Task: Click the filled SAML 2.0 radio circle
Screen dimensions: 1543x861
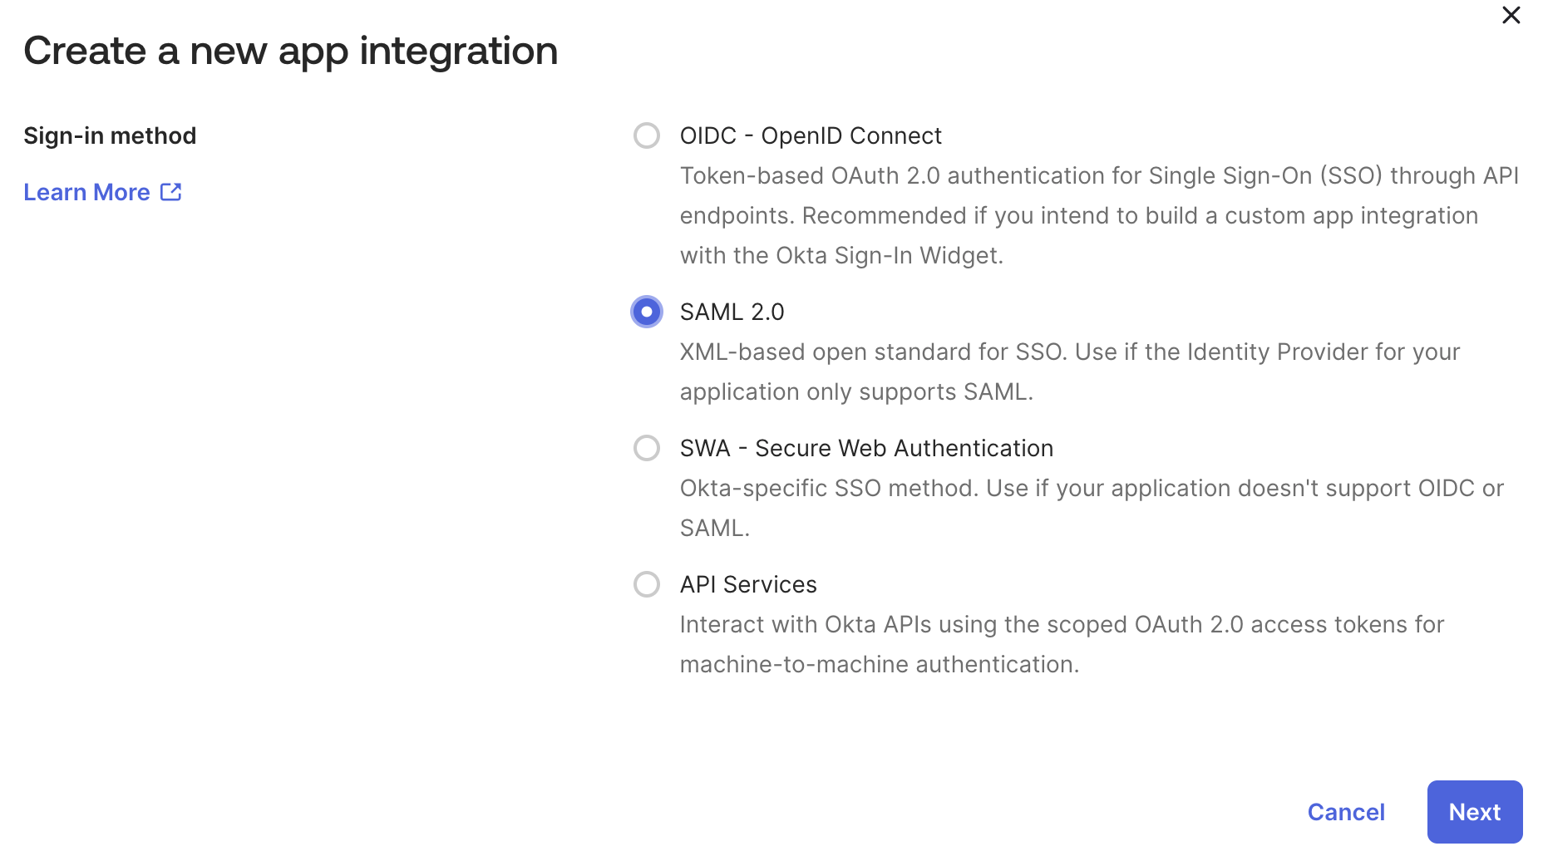Action: (646, 312)
